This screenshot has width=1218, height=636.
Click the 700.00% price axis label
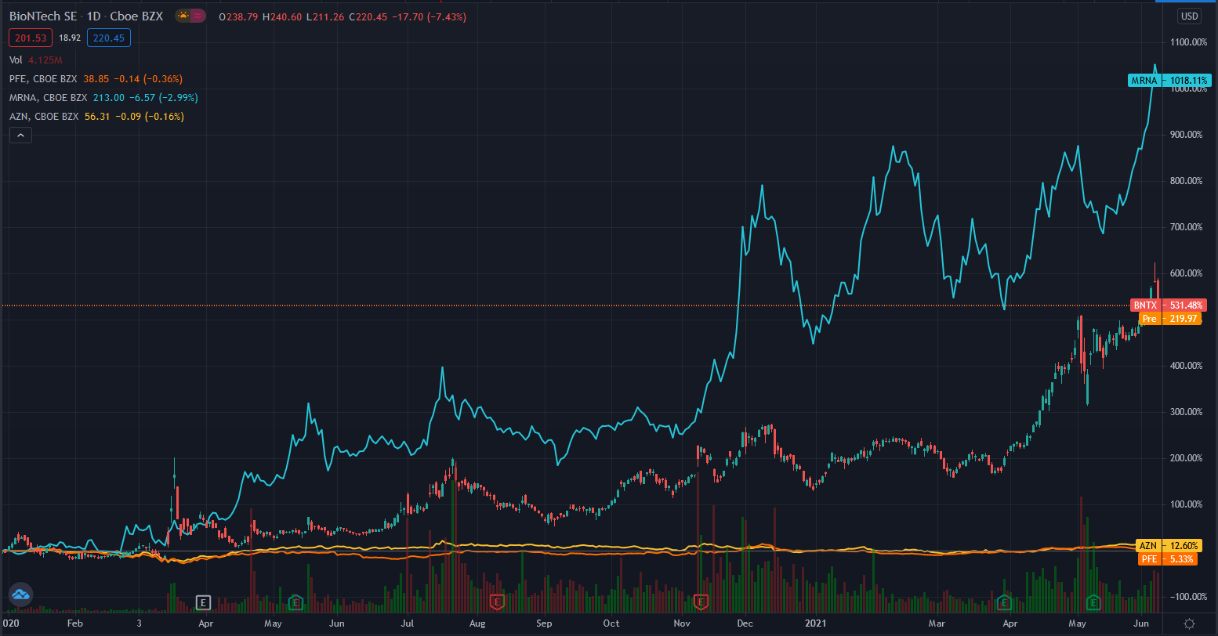pyautogui.click(x=1187, y=227)
